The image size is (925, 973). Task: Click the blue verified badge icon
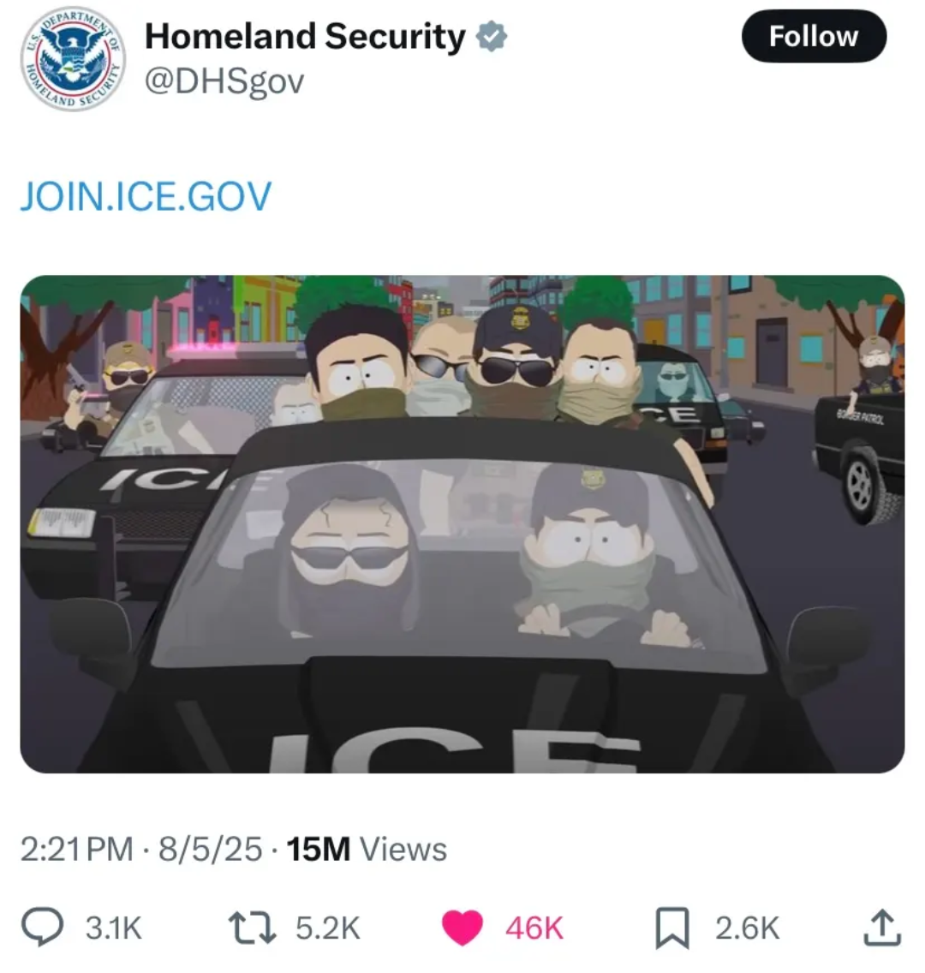pyautogui.click(x=492, y=37)
